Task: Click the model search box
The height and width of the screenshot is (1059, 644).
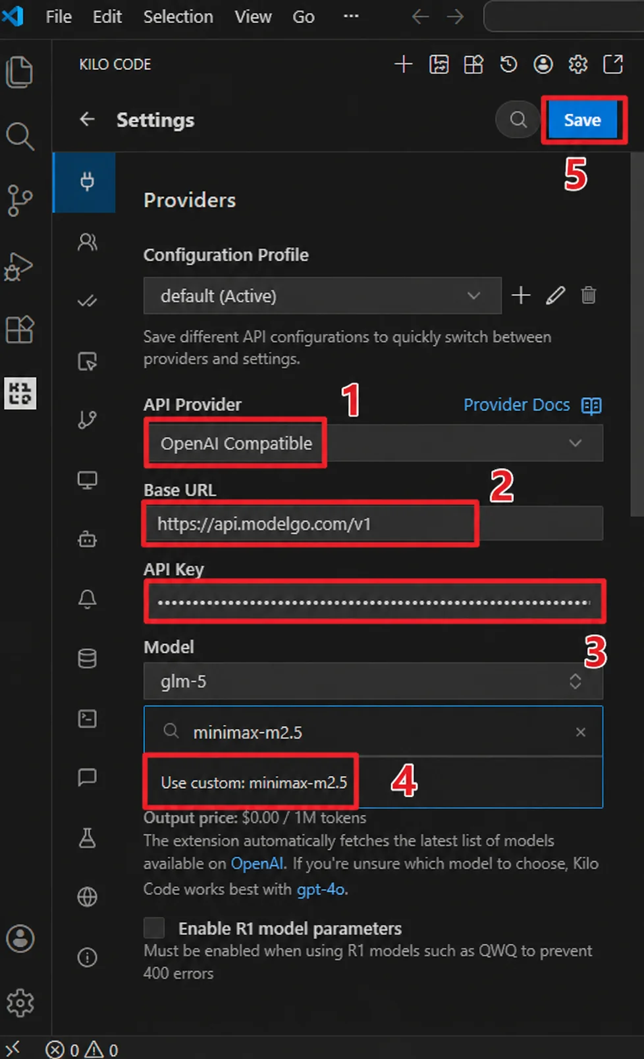Action: [373, 732]
